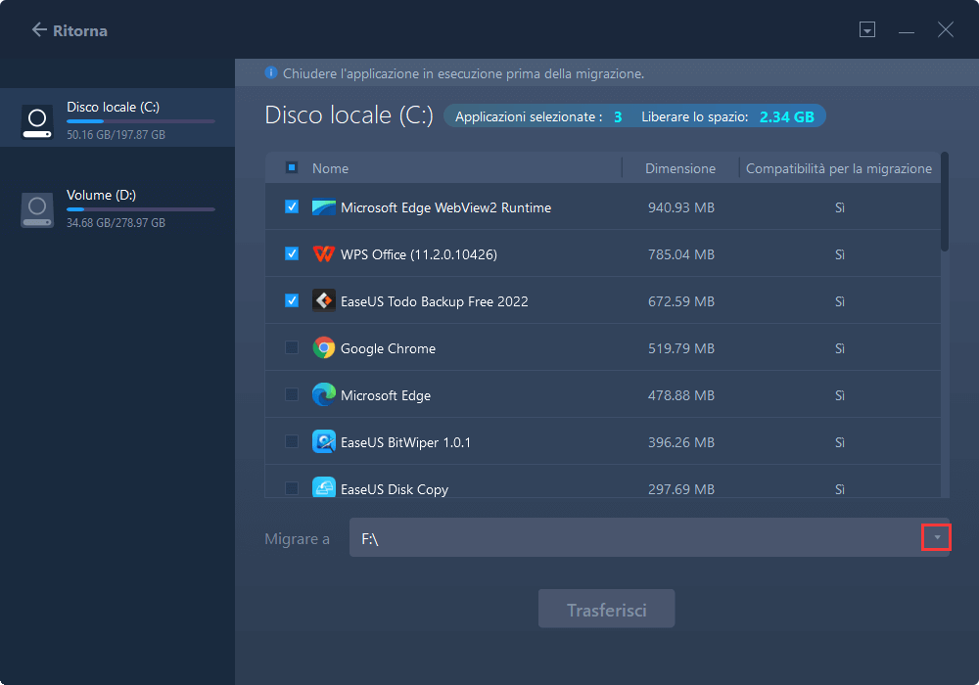Click the Sì compatibility for WPS Office
This screenshot has width=979, height=685.
click(840, 253)
